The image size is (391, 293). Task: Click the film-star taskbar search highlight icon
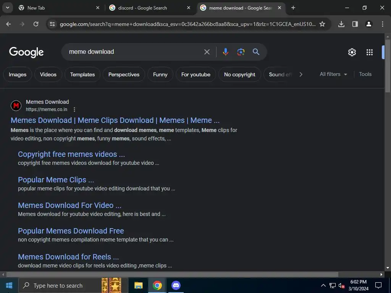pyautogui.click(x=111, y=285)
